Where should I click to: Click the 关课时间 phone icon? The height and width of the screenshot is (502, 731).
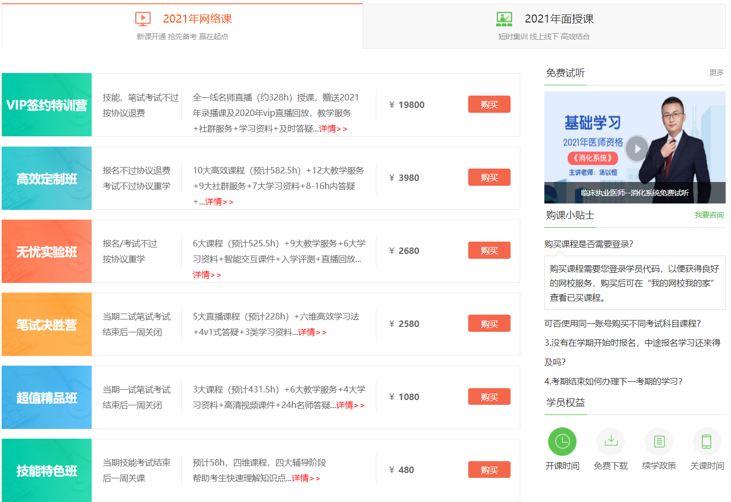click(x=707, y=441)
